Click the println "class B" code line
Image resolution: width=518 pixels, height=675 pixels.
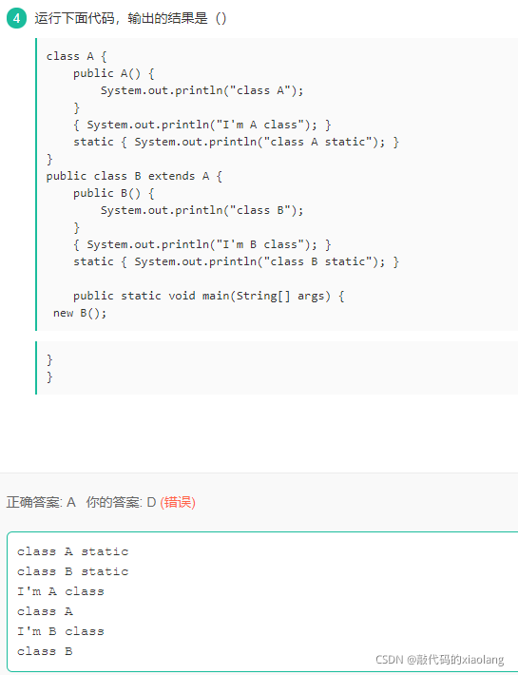point(201,210)
